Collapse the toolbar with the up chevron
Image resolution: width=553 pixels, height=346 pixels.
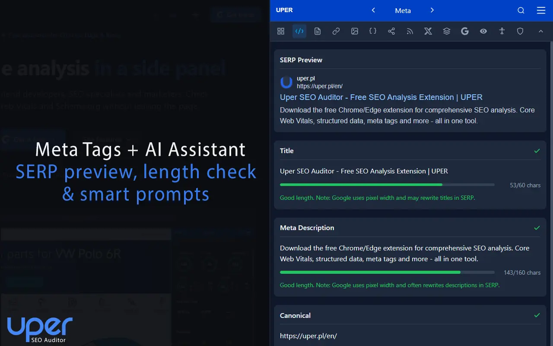pyautogui.click(x=541, y=31)
